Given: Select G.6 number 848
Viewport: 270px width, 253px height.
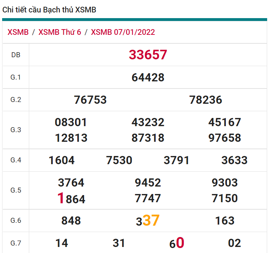Looking at the screenshot, I should (71, 221).
